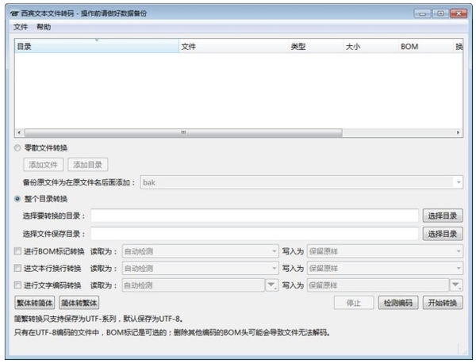Select the 零散文件转换 radio option

coord(18,148)
